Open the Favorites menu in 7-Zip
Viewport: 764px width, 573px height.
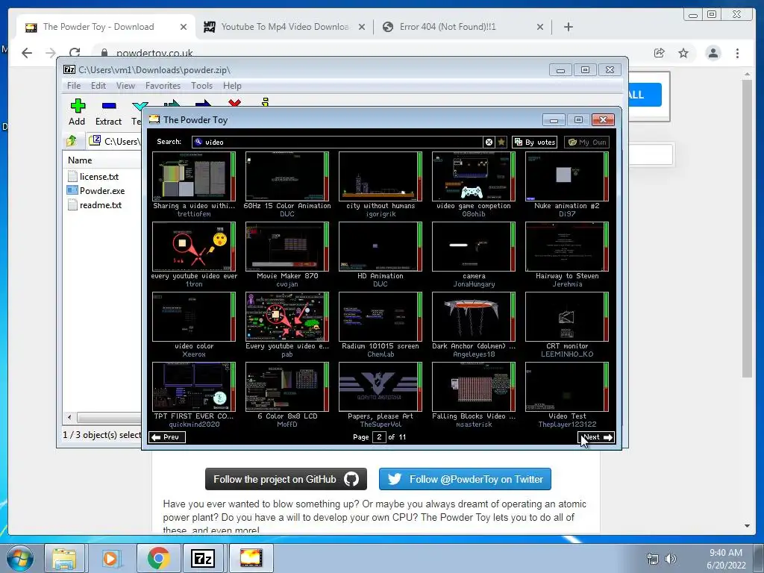[x=163, y=86]
